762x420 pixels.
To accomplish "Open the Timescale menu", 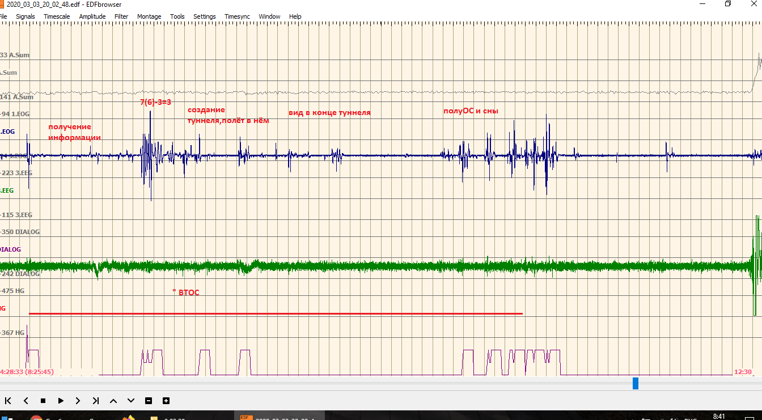I will tap(57, 16).
